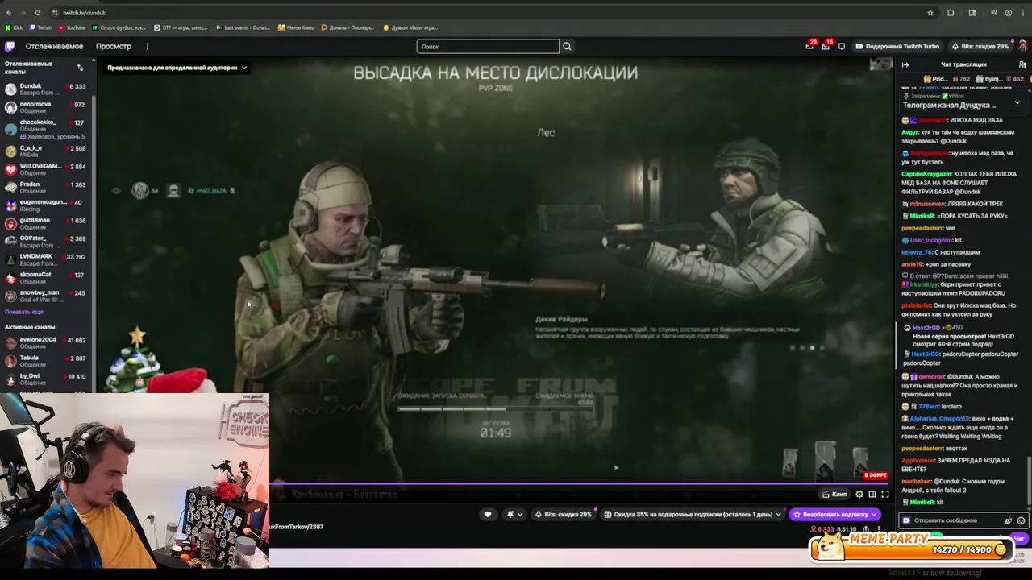Open the snowboy_man channel in the sidebar
This screenshot has width=1032, height=580.
pyautogui.click(x=47, y=296)
